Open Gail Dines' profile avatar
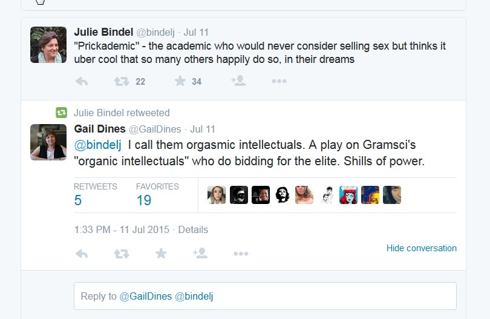Image resolution: width=490 pixels, height=319 pixels. point(48,142)
